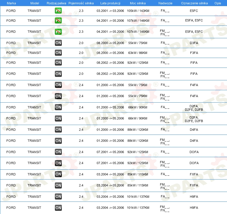The width and height of the screenshot is (227, 214).
Task: Click the ON diesel icon in the F3FA row
Action: pyautogui.click(x=58, y=53)
